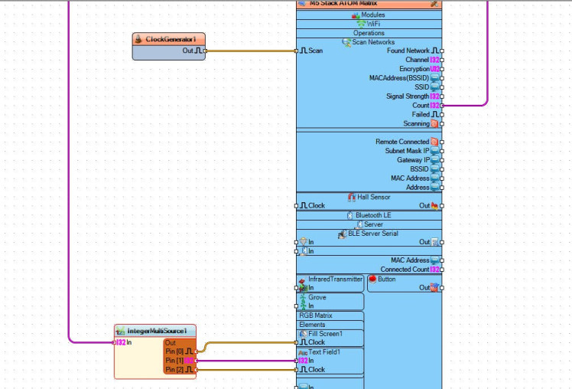Viewport: 572px width, 389px height.
Task: Click the Modules icon in the board header
Action: click(x=355, y=15)
